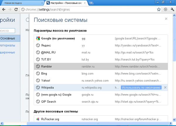Select the TUT.BY search engine name
This screenshot has height=126, width=176.
pyautogui.click(x=46, y=59)
